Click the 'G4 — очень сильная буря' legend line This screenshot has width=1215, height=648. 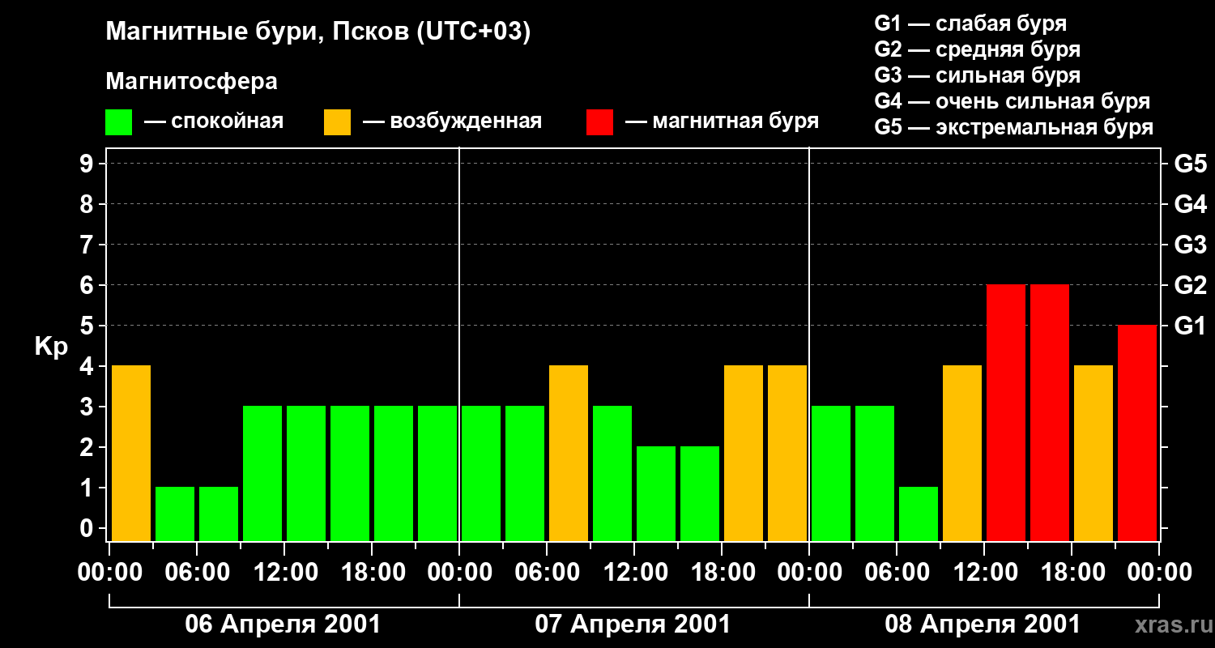point(1012,100)
